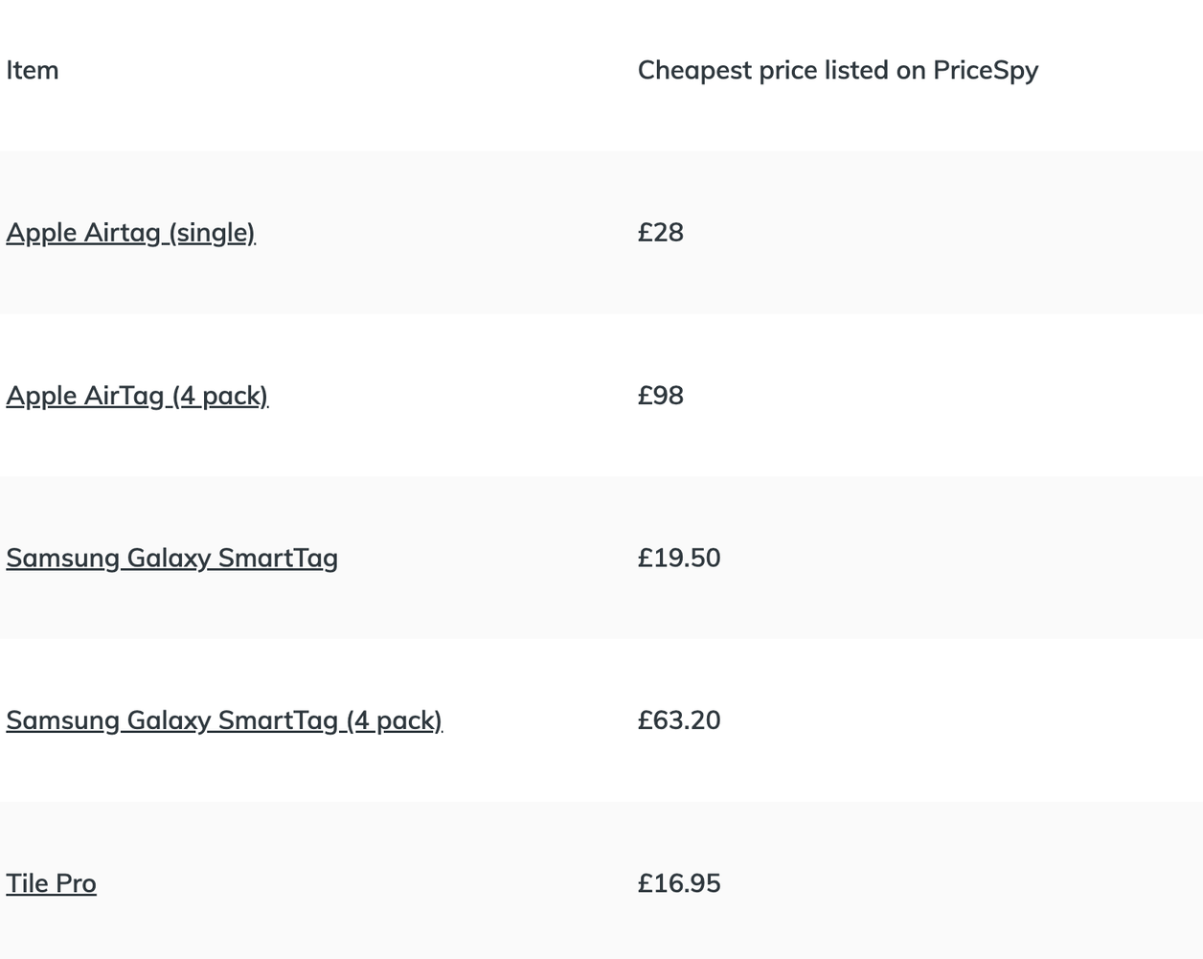Click the word 'Apple' in the AirTag 4 pack link
This screenshot has height=959, width=1203.
(x=41, y=396)
